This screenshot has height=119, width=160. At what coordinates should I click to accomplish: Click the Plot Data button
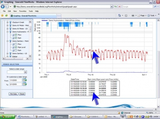point(13,94)
